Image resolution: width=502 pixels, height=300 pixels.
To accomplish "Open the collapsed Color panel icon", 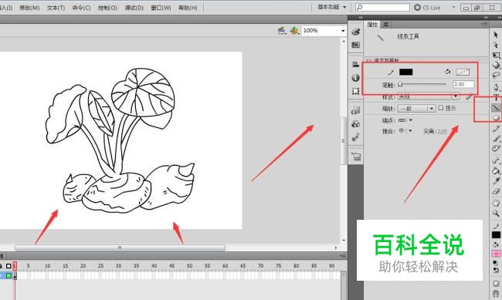I will (356, 32).
